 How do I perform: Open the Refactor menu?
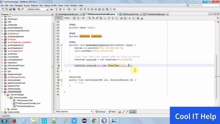tap(34, 6)
